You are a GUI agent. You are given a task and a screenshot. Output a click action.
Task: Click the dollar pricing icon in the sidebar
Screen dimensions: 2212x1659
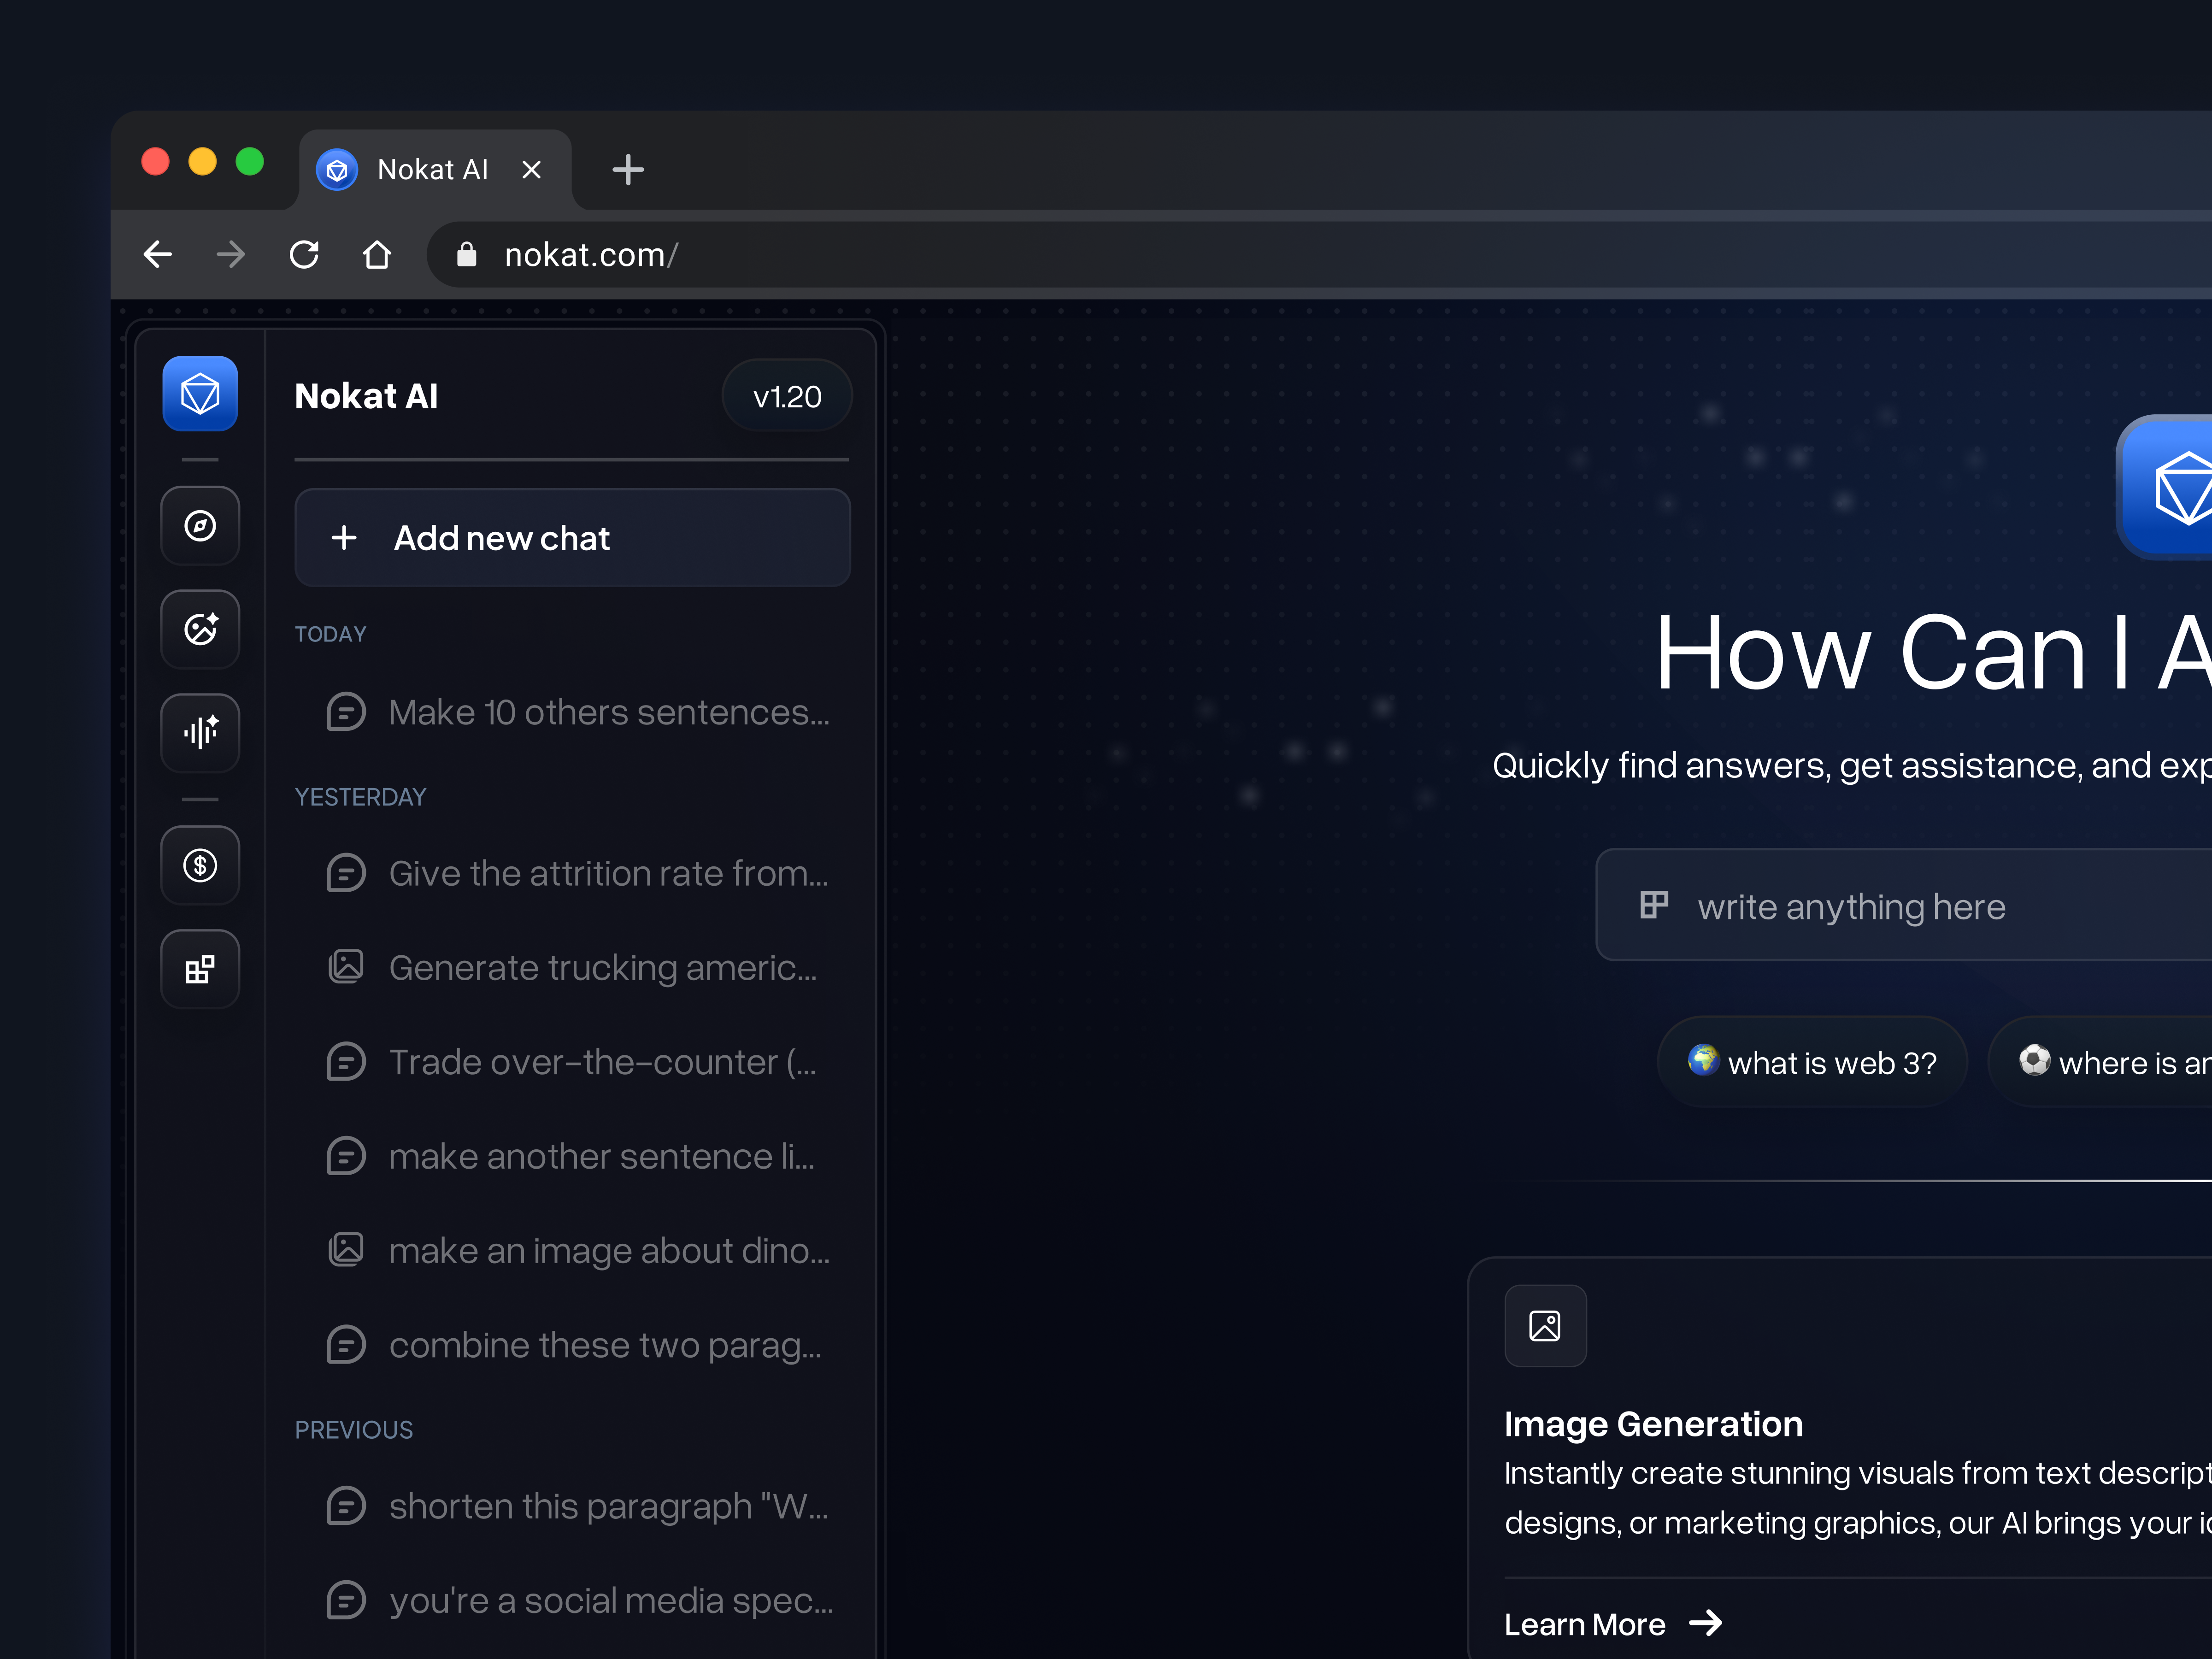200,866
